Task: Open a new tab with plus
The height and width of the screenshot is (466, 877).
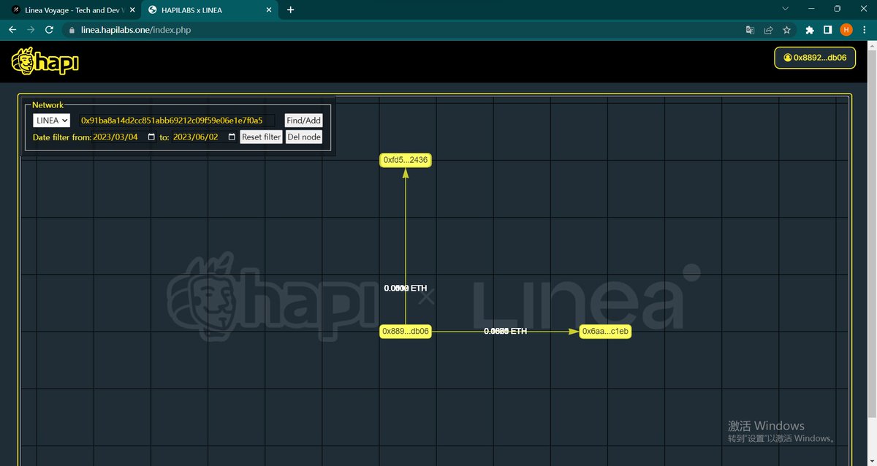Action: click(290, 10)
